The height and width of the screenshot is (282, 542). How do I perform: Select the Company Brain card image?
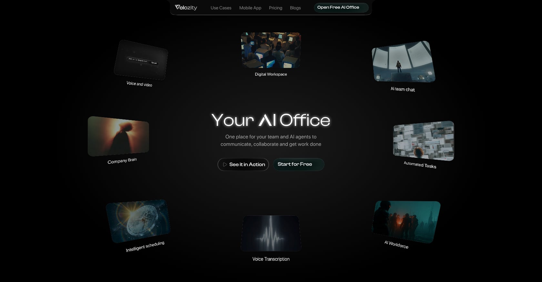[x=118, y=136]
